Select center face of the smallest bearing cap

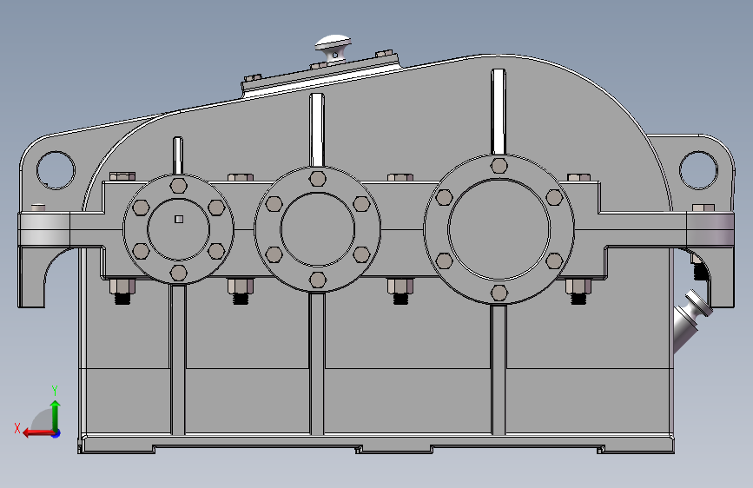pyautogui.click(x=179, y=229)
